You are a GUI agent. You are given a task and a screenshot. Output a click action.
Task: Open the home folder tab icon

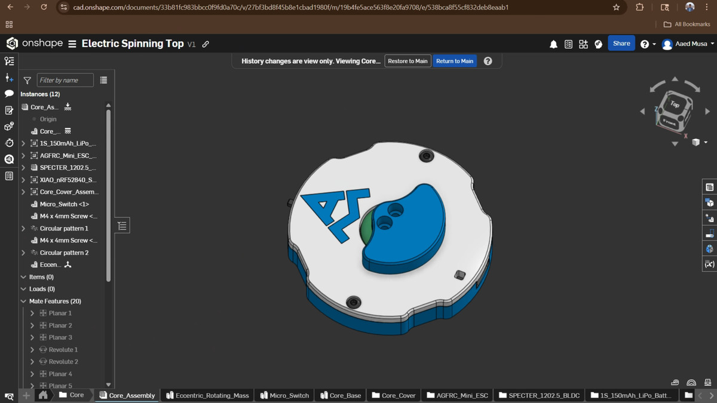43,395
